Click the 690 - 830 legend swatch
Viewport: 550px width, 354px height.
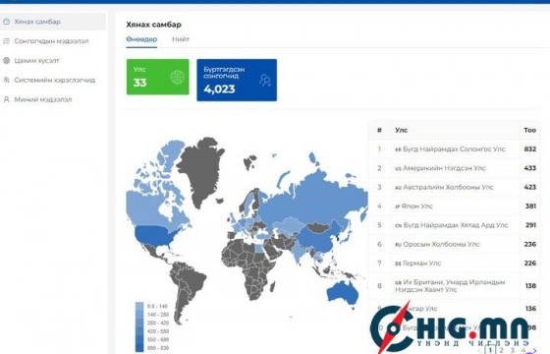139,348
